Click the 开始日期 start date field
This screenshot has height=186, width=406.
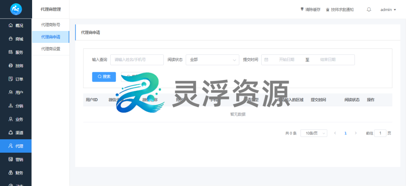point(286,59)
